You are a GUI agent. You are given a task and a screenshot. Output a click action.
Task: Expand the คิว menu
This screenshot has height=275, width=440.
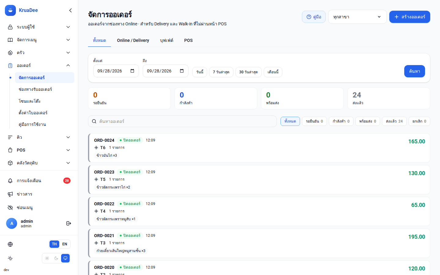coord(39,137)
